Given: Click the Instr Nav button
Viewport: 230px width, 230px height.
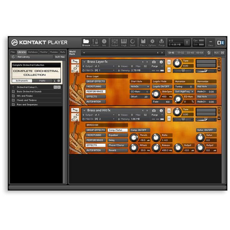Looking at the screenshot, I should pos(60,57).
